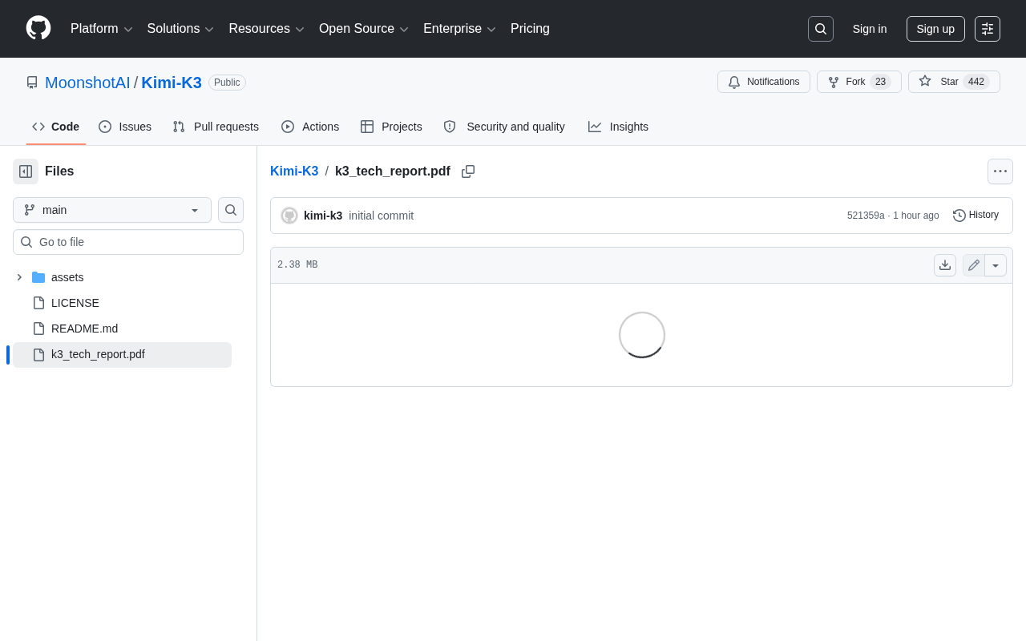The width and height of the screenshot is (1026, 641).
Task: Copy the file path icon
Action: (468, 171)
